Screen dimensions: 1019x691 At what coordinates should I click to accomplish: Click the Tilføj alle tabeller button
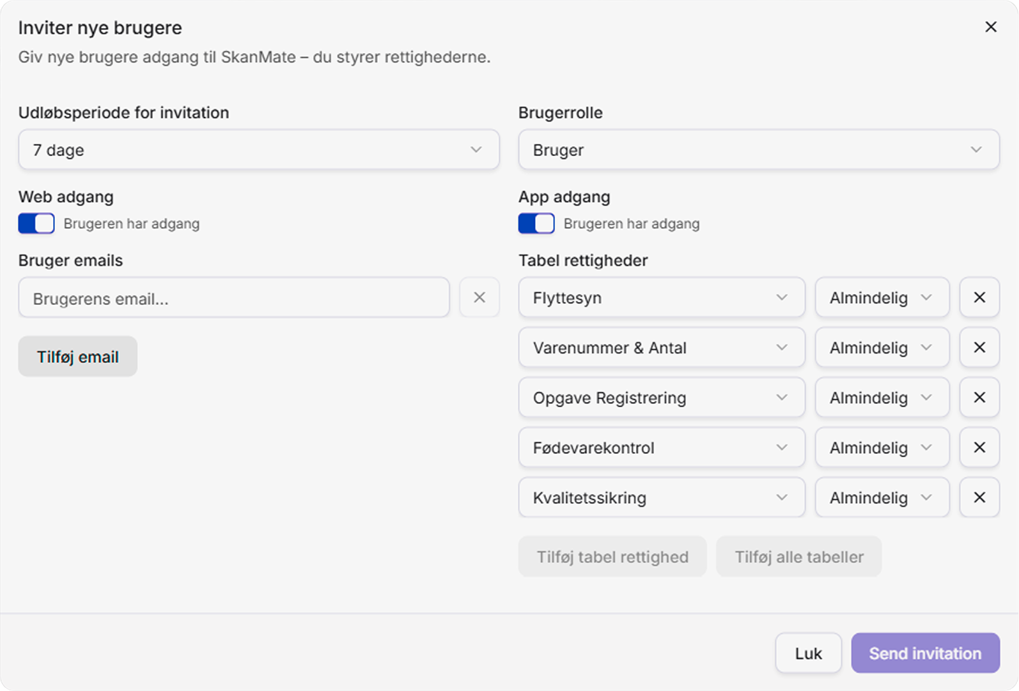pos(798,557)
